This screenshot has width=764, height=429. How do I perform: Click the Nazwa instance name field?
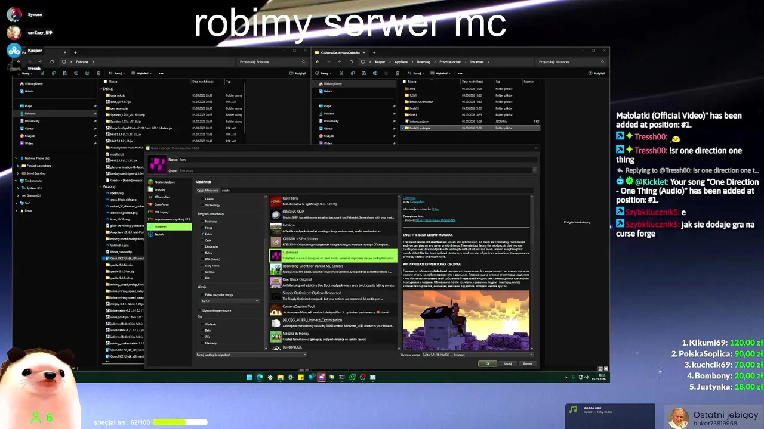(358, 160)
